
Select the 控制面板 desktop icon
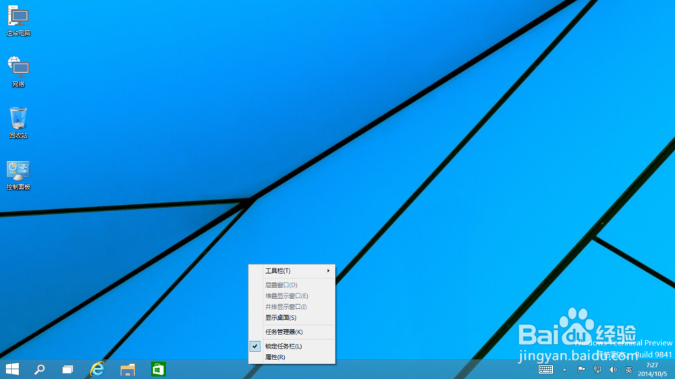click(18, 175)
